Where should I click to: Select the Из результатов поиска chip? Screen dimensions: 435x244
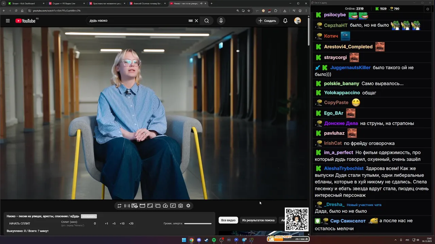(x=258, y=220)
